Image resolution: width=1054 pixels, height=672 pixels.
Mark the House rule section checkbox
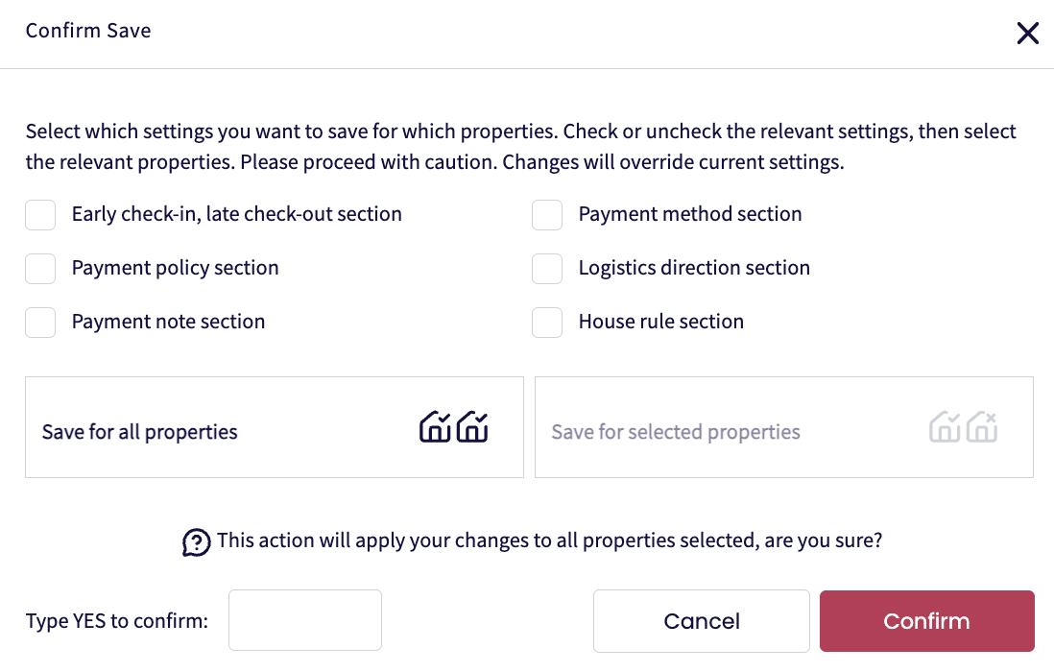tap(547, 323)
